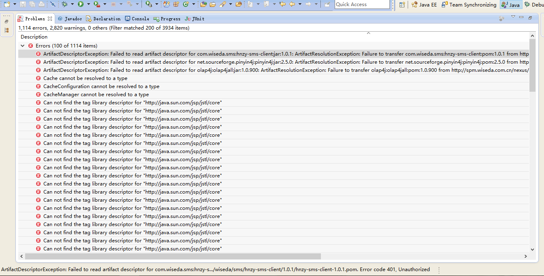Open the External Tools dropdown arrow

tap(157, 4)
